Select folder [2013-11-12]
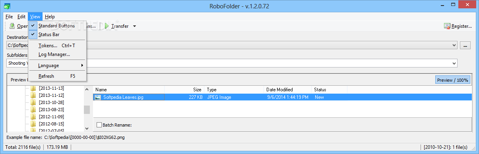 (x=51, y=95)
